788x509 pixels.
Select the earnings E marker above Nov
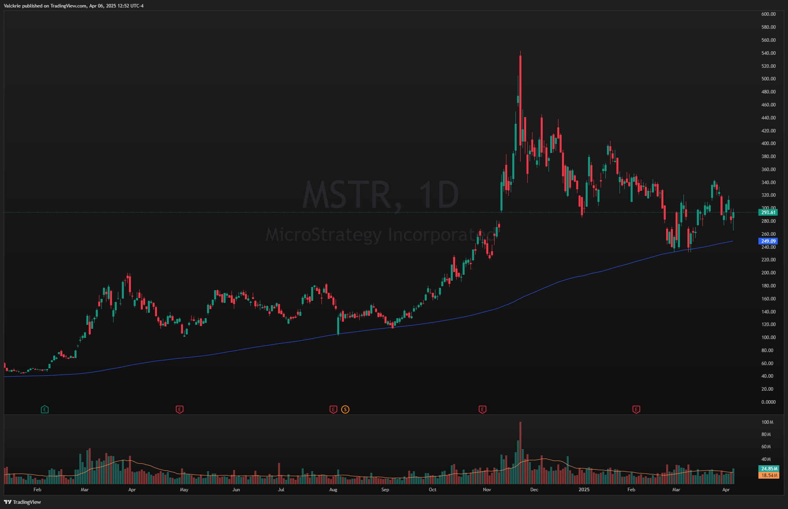482,409
